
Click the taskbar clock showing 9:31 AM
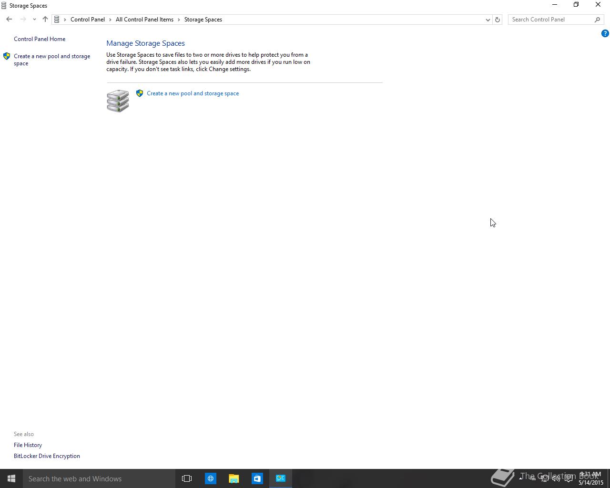point(591,478)
